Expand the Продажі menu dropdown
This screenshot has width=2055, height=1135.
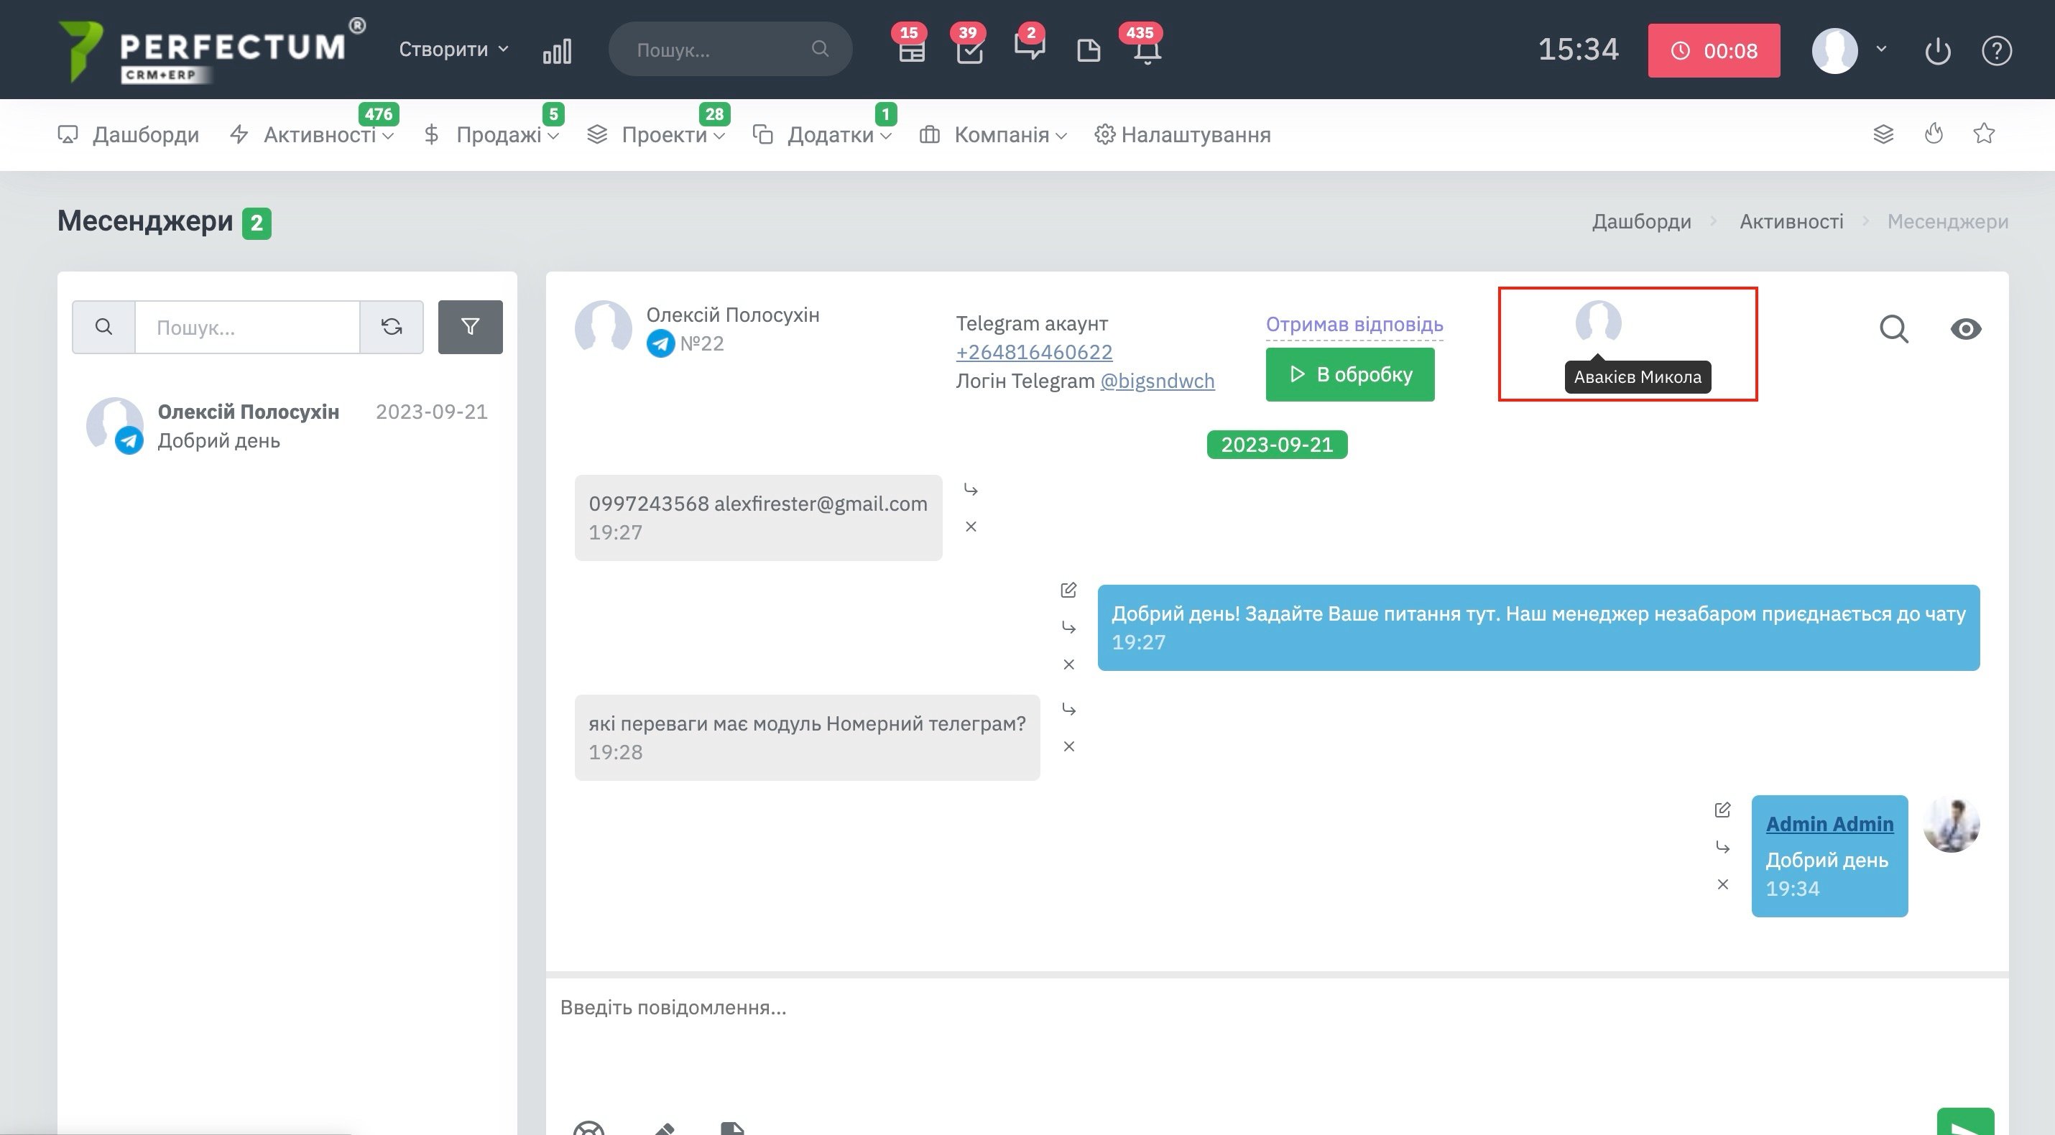pyautogui.click(x=499, y=135)
